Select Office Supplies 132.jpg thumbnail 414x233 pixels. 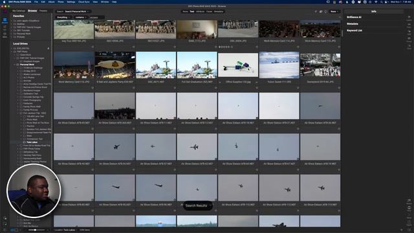[238, 65]
